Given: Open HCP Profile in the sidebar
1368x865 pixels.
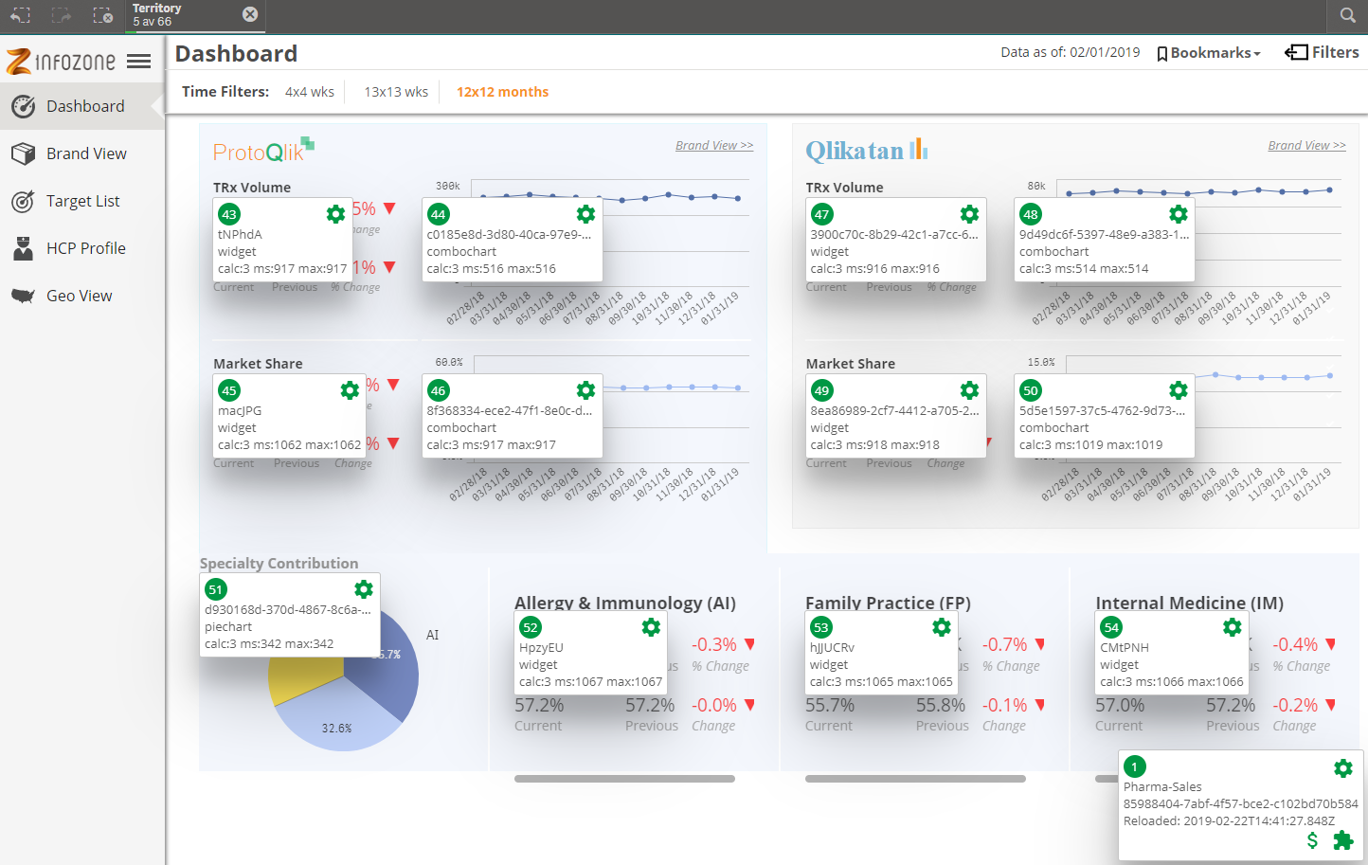Looking at the screenshot, I should tap(82, 248).
